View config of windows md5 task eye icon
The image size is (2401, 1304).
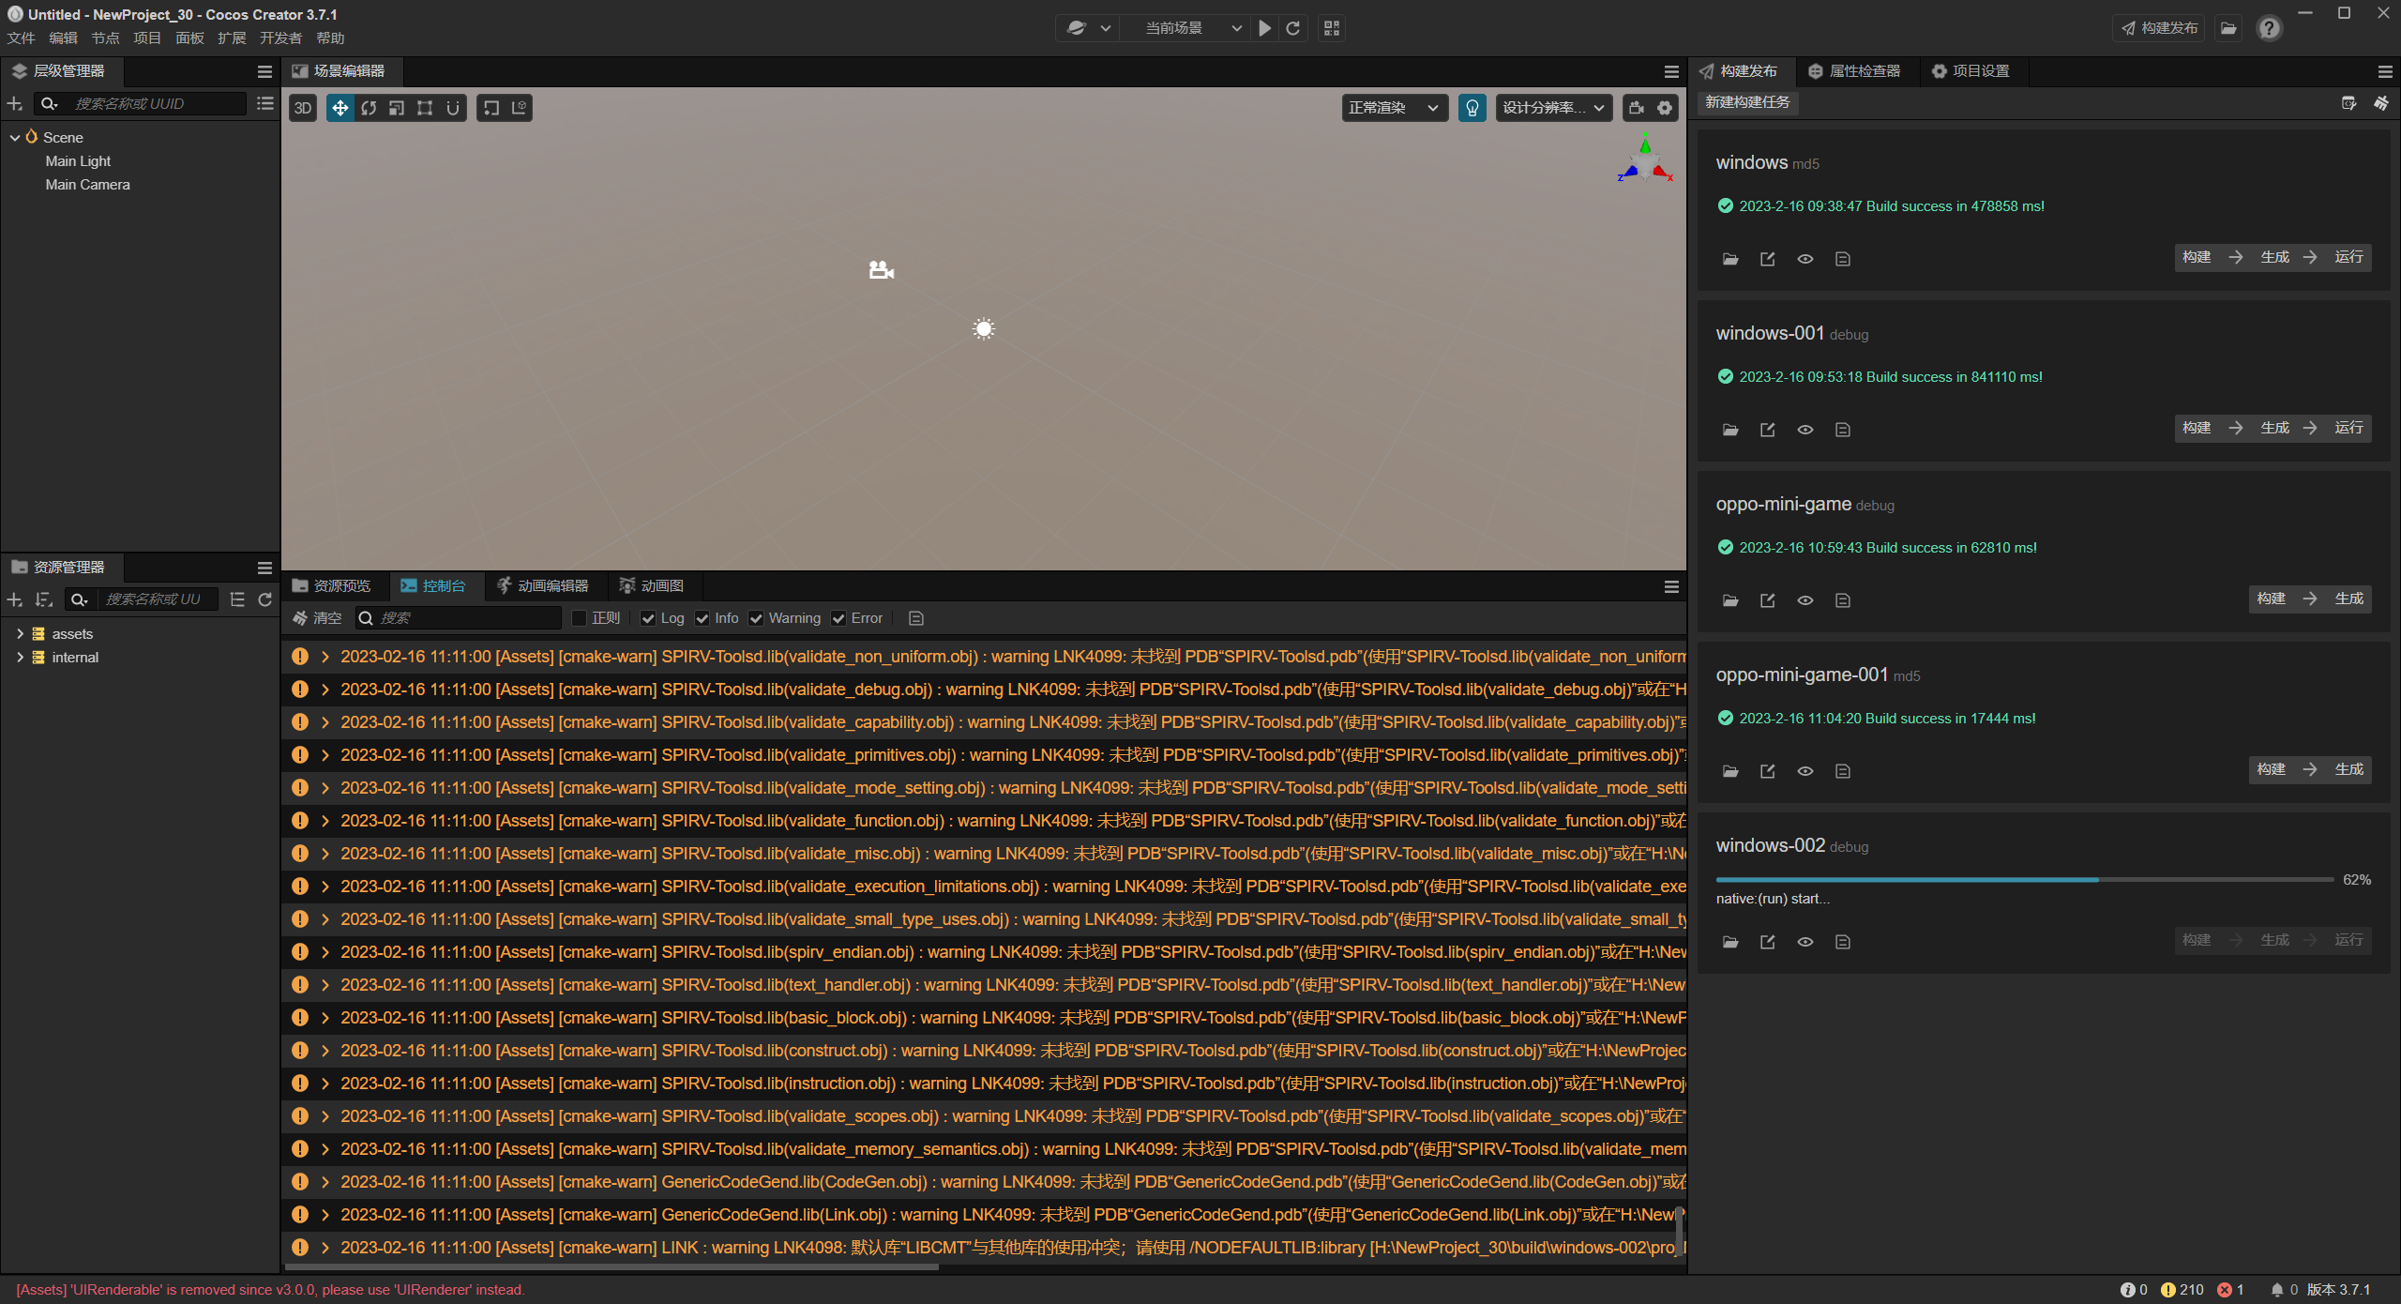pyautogui.click(x=1805, y=259)
